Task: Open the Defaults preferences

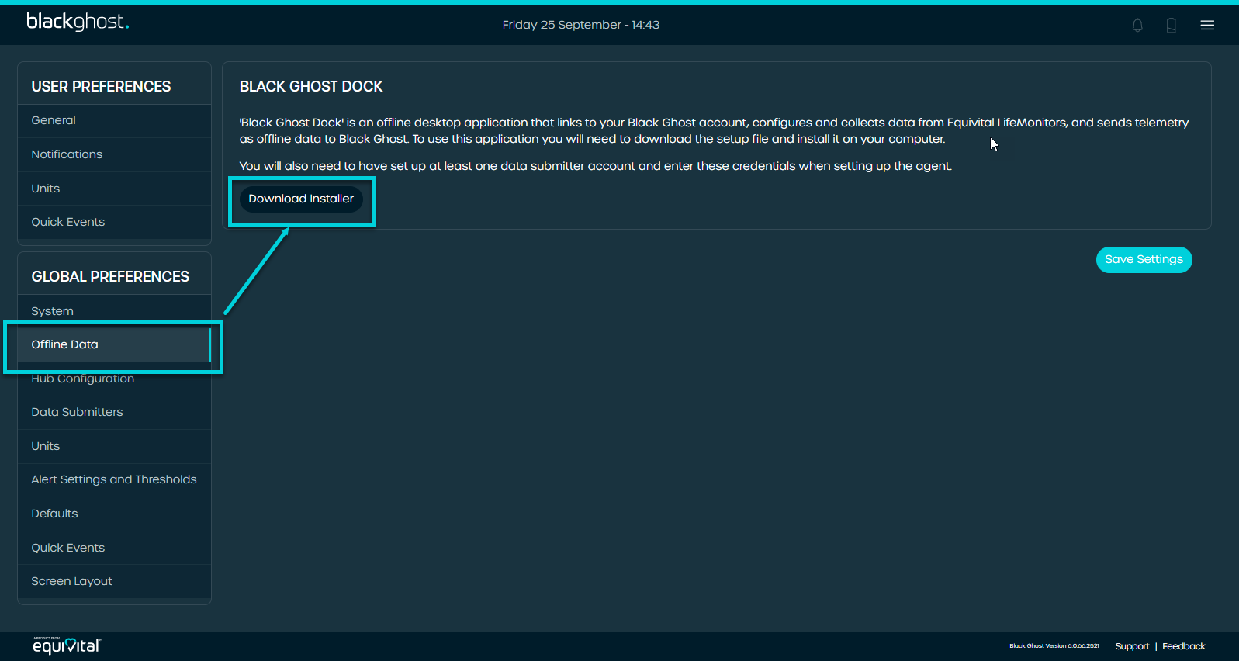Action: 114,514
